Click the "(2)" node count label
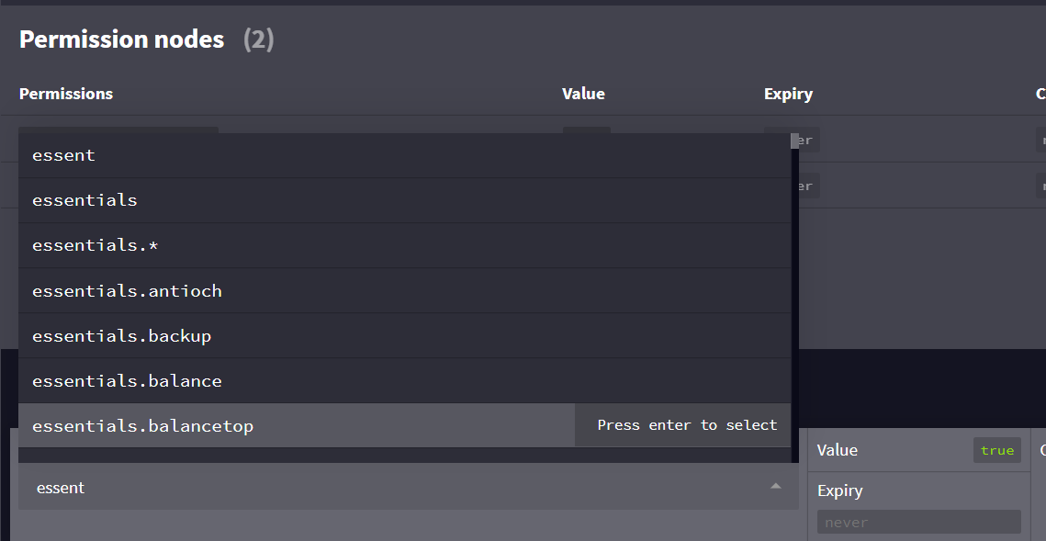The width and height of the screenshot is (1046, 541). pos(257,39)
